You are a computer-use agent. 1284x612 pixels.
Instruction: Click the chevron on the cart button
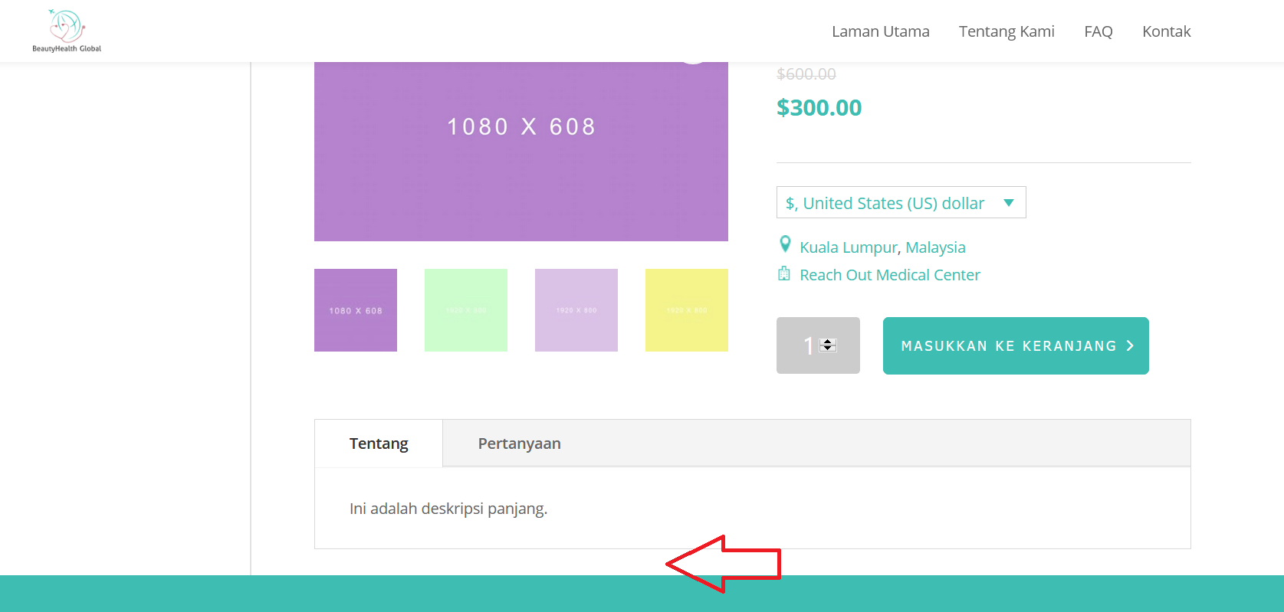[x=1130, y=346]
